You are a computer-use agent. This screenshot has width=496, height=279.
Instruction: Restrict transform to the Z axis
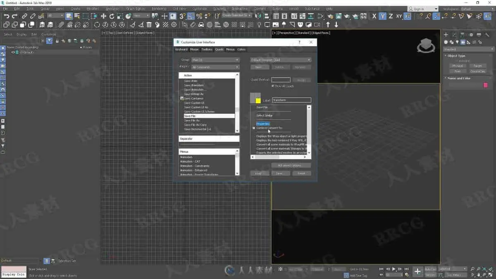(391, 16)
